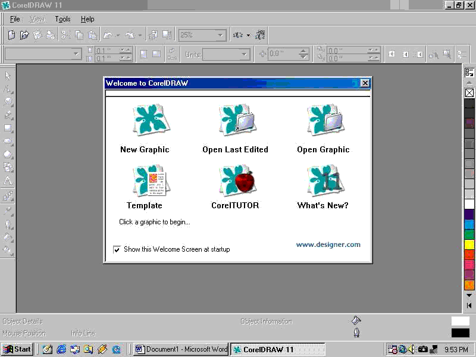Select the Polygon tool

pos(8,155)
